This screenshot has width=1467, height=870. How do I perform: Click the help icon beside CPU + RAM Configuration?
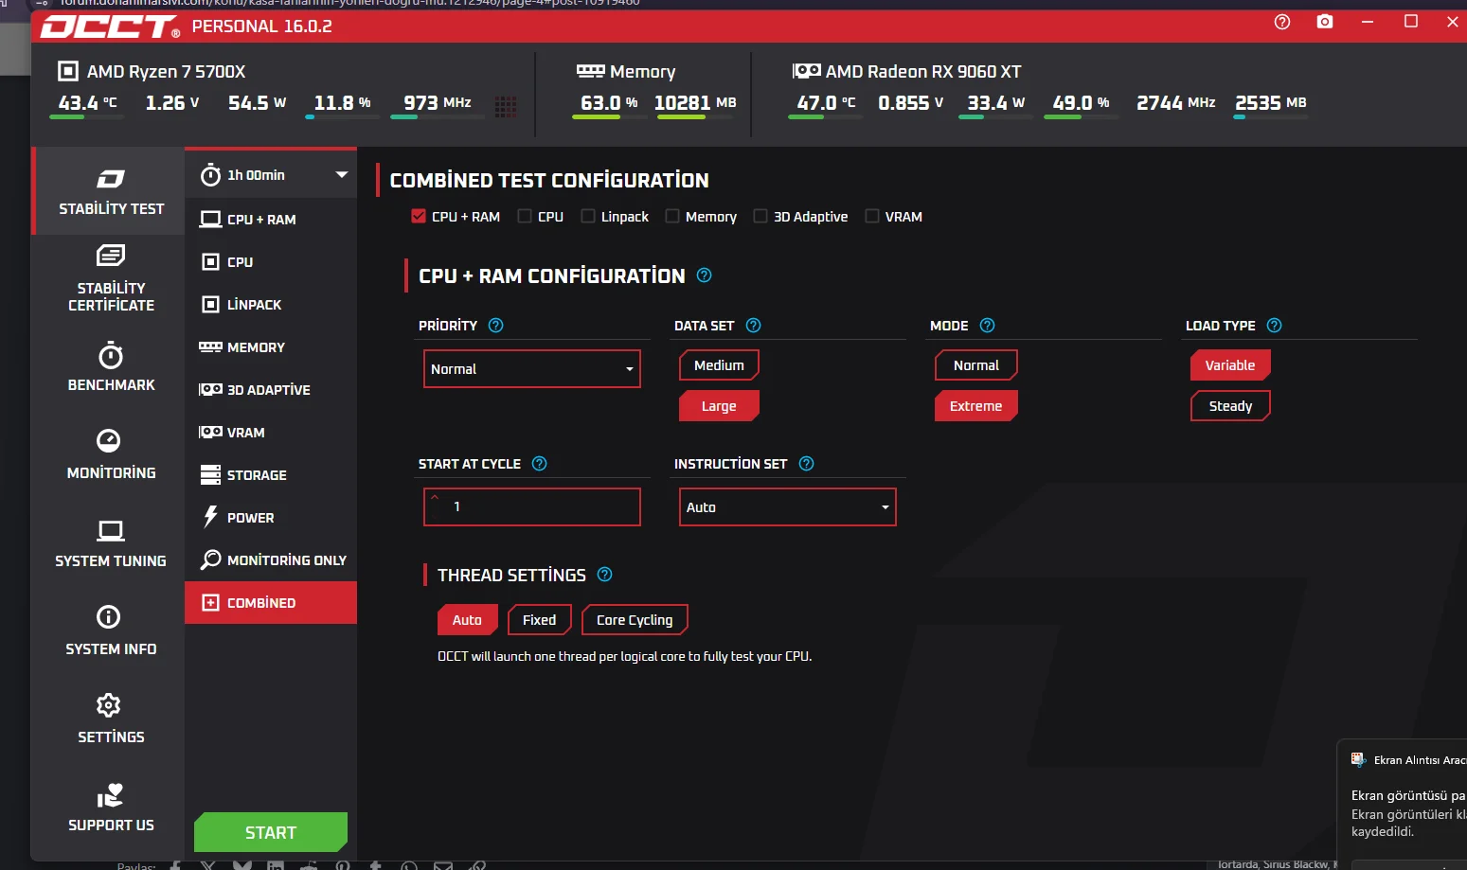point(704,275)
